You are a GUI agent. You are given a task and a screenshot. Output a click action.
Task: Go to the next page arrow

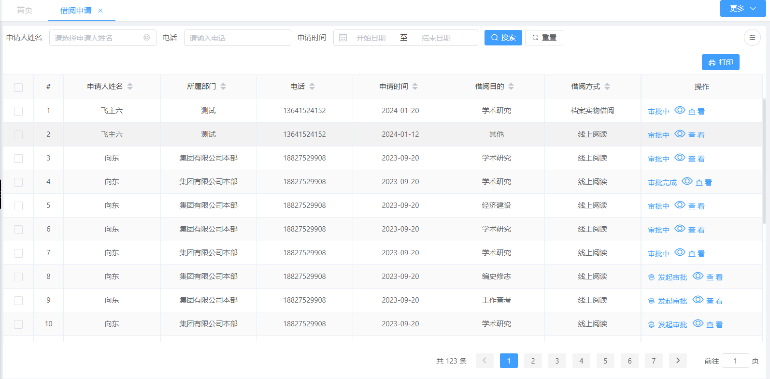click(x=678, y=361)
